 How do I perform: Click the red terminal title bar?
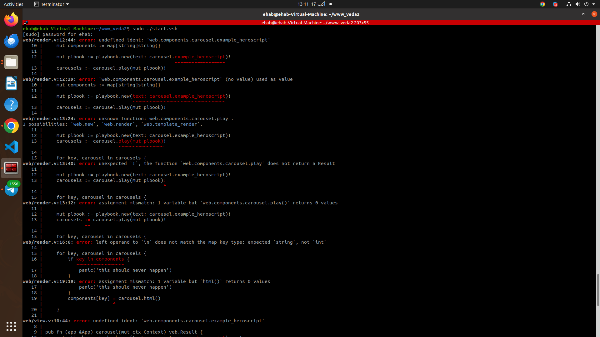315,22
